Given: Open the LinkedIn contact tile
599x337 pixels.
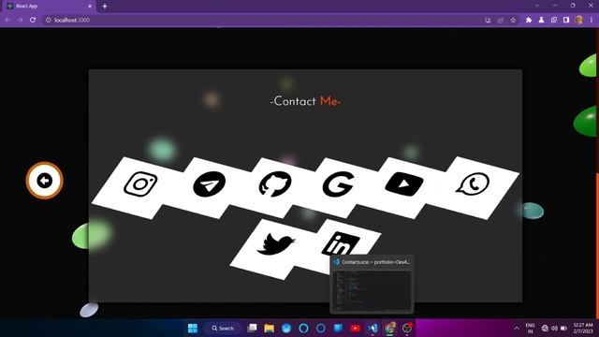Looking at the screenshot, I should (340, 243).
